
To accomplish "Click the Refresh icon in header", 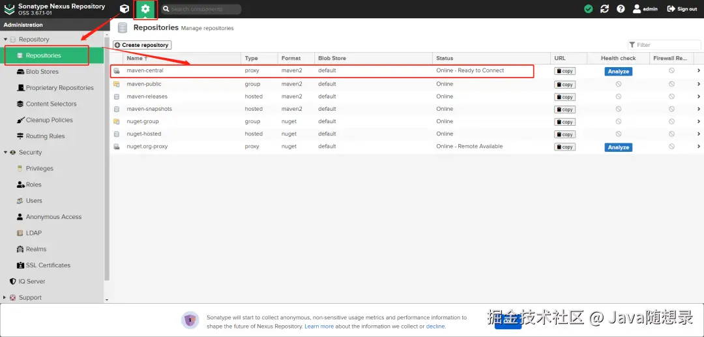I will click(604, 9).
